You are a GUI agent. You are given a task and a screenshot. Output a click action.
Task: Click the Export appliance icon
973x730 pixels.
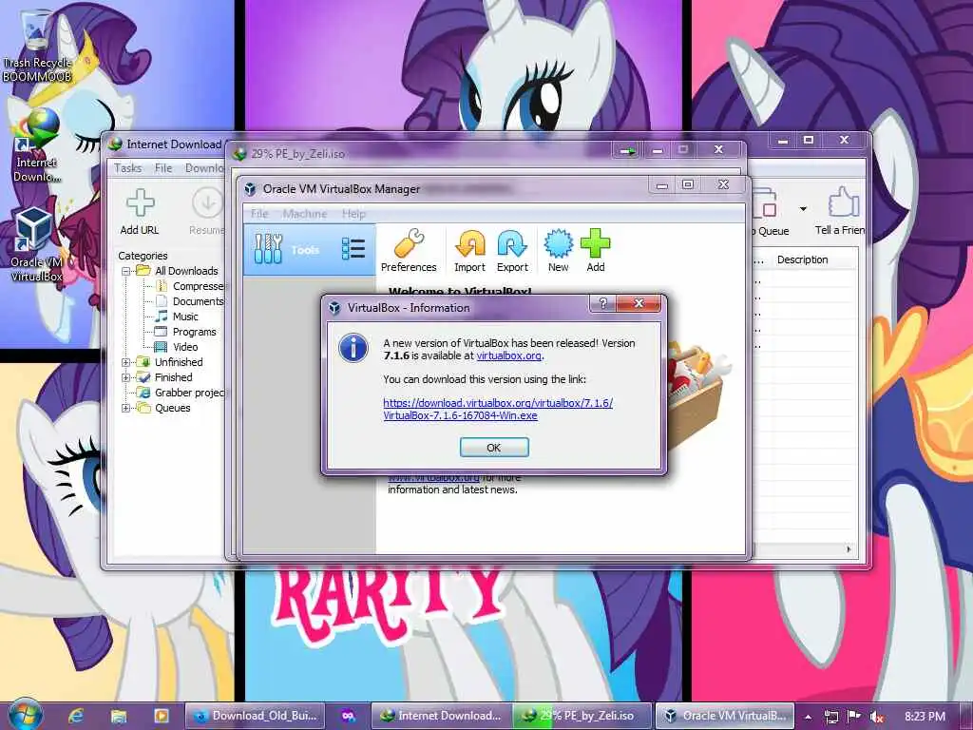[512, 251]
